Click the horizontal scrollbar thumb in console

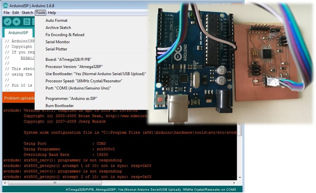point(55,183)
